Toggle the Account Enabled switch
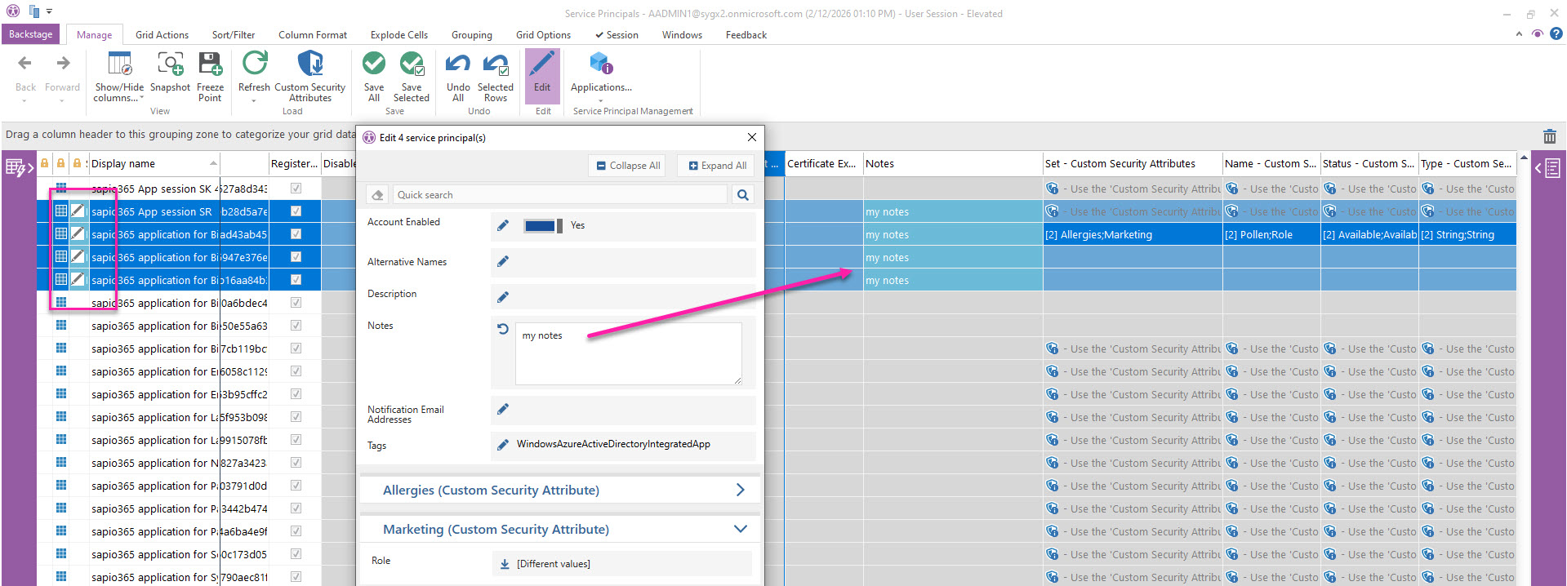Viewport: 1567px width, 586px height. pos(543,226)
